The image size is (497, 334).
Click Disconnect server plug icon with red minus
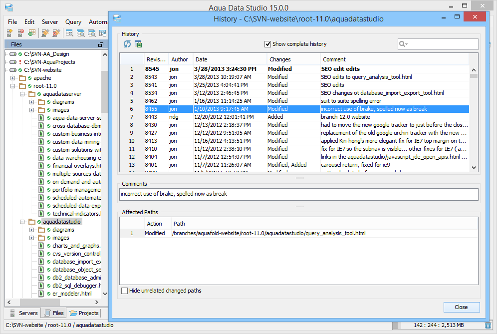56,33
